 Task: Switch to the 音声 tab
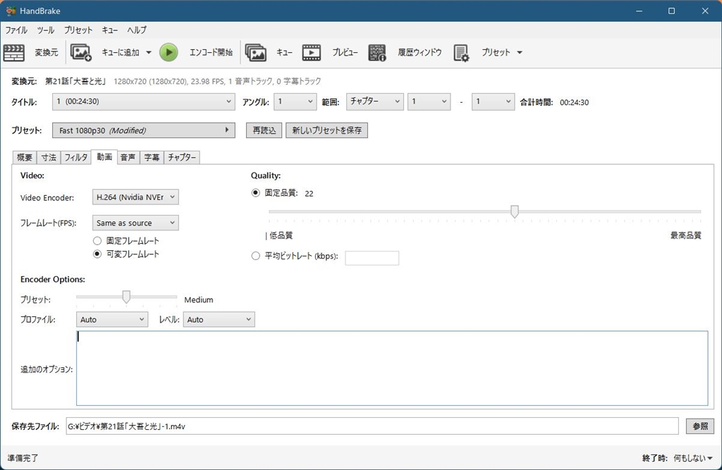[x=128, y=157]
